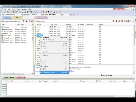The height and width of the screenshot is (102, 136).
Task: Choose Select All in the context menu
Action: (54, 55)
